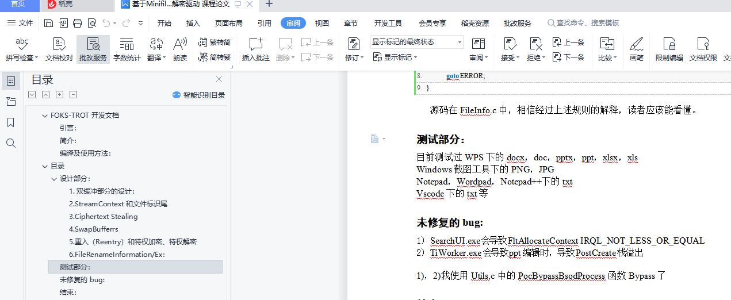Jump to 编译及使用方法: in outline
The width and height of the screenshot is (731, 300).
click(85, 153)
